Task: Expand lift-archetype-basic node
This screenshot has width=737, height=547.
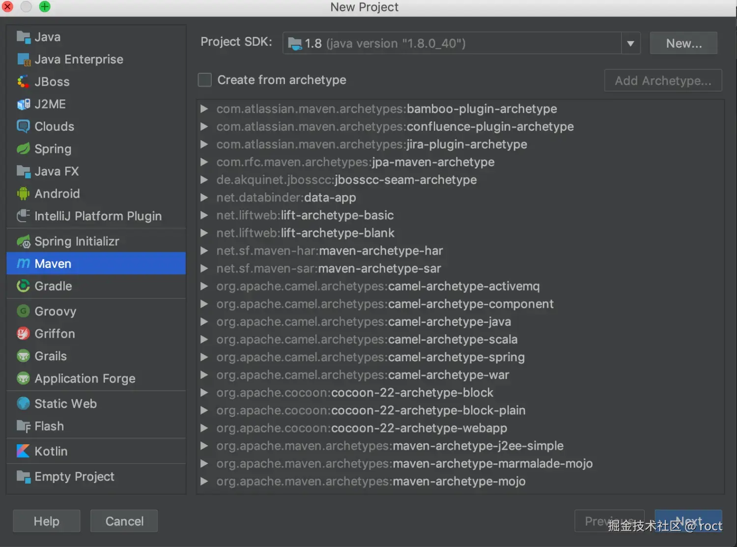Action: point(204,215)
